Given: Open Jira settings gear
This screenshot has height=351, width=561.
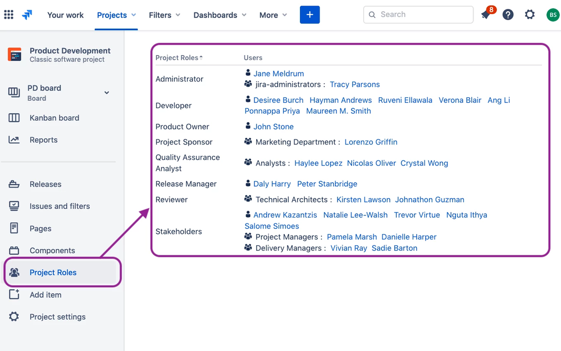Looking at the screenshot, I should [x=529, y=15].
